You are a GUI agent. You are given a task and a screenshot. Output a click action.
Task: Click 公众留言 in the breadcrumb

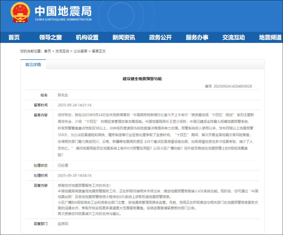80,51
